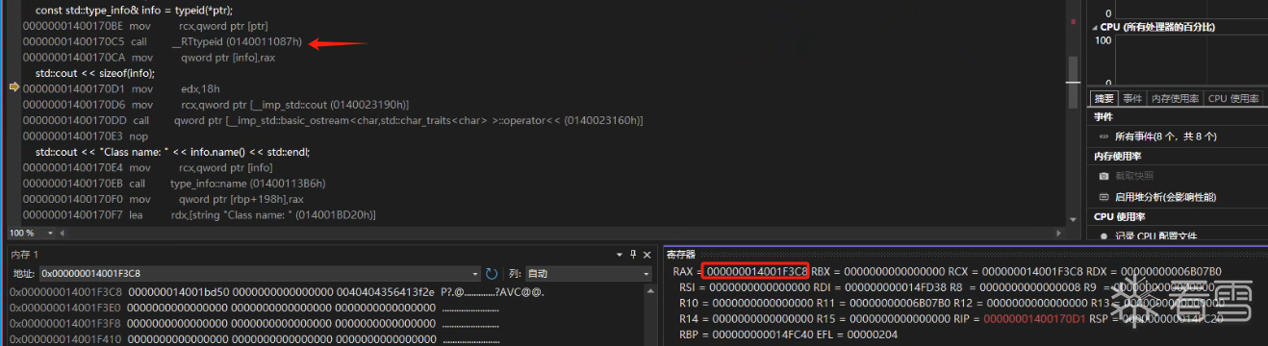The image size is (1268, 346).
Task: Click the 所有事件(8 个, 共 8 个) link
Action: 1165,136
